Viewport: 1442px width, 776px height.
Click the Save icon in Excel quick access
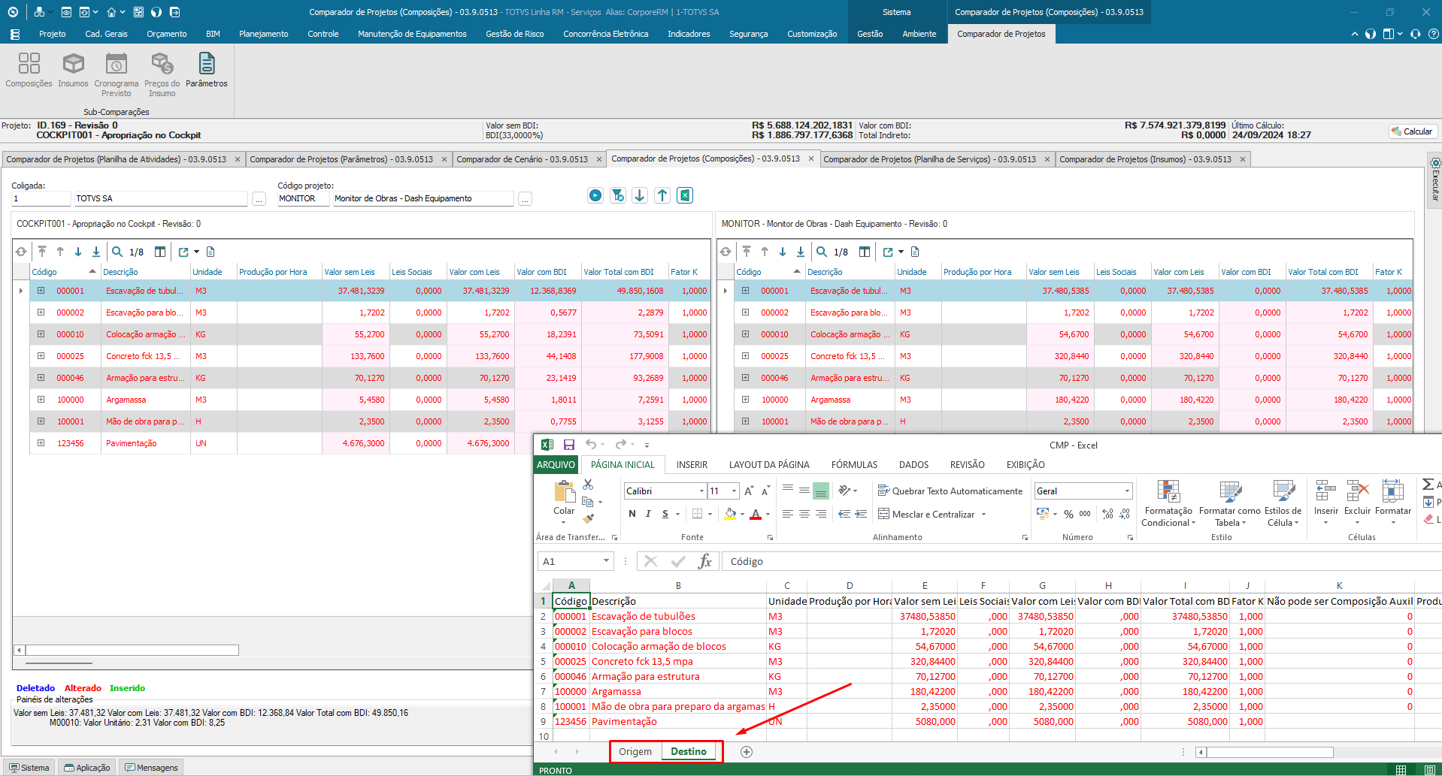pyautogui.click(x=569, y=445)
